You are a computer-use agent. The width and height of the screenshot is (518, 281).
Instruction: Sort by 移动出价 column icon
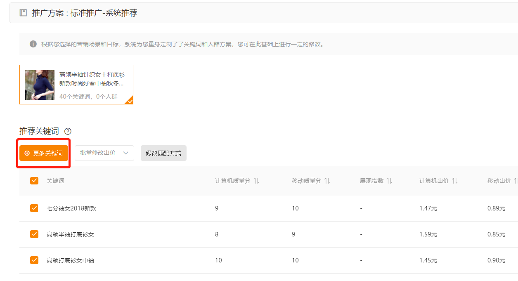pos(515,181)
